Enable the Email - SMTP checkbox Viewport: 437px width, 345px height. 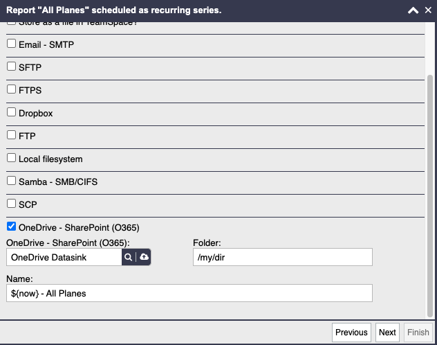pos(12,44)
